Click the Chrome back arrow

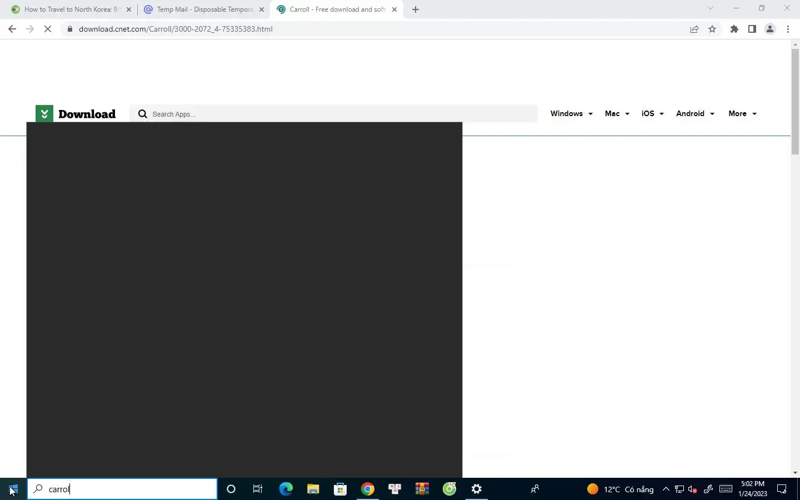tap(12, 29)
